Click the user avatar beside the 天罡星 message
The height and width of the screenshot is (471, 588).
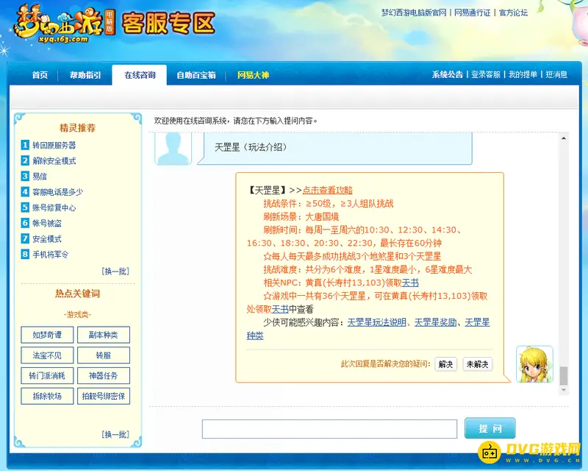173,149
